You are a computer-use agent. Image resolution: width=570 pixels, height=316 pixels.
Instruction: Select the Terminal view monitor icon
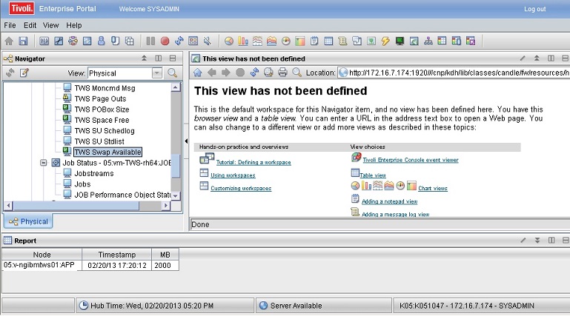pyautogui.click(x=400, y=41)
